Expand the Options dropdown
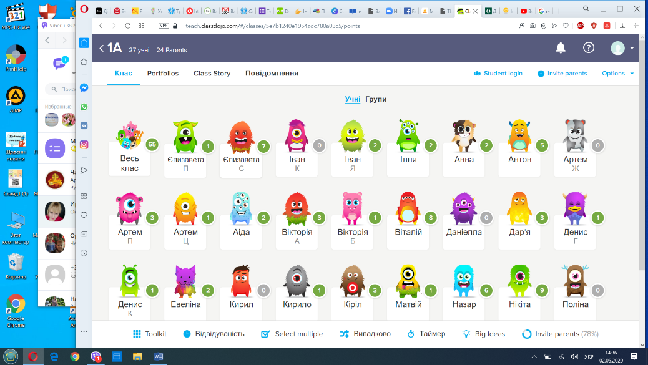 click(x=617, y=73)
